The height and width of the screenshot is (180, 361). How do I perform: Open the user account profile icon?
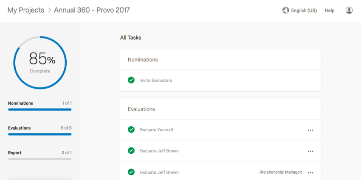tap(349, 10)
